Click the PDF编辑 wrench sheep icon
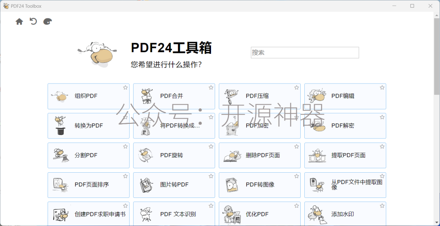The height and width of the screenshot is (226, 440). coord(317,96)
